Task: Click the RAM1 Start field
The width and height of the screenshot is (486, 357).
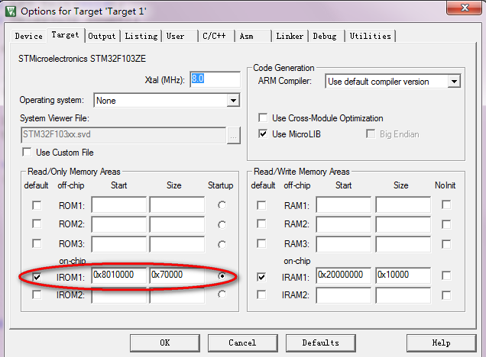Action: coord(343,204)
